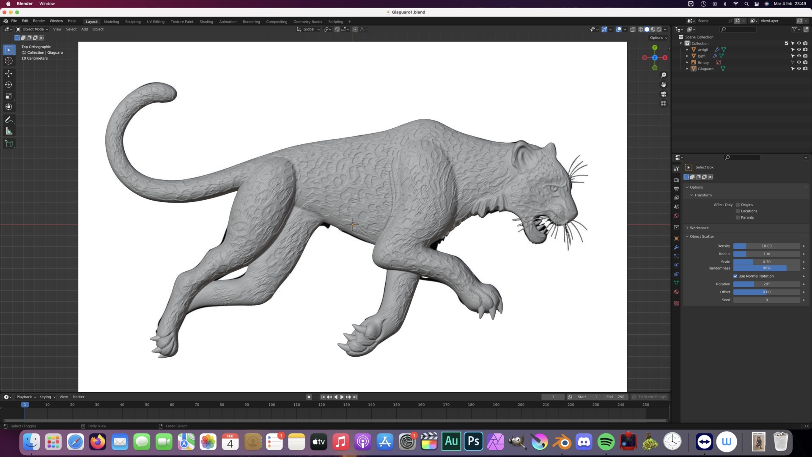This screenshot has width=812, height=457.
Task: Open Global transform orientation dropdown
Action: pos(308,29)
